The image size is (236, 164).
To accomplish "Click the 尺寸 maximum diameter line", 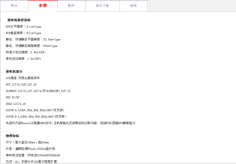I will [27, 142].
